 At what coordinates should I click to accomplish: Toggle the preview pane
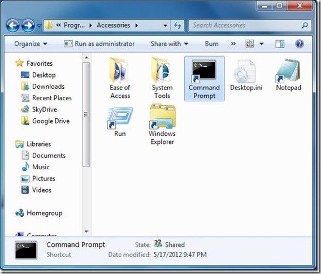[x=280, y=44]
